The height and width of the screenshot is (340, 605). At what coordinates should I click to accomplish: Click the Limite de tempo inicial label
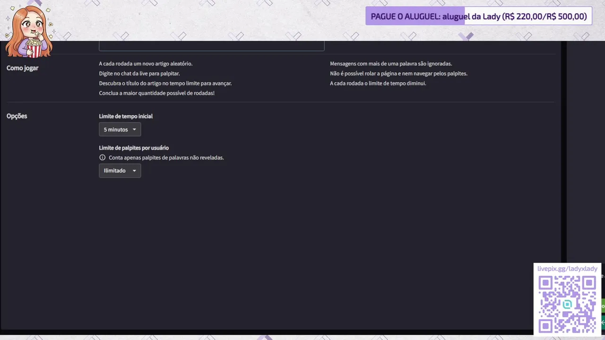click(x=126, y=116)
